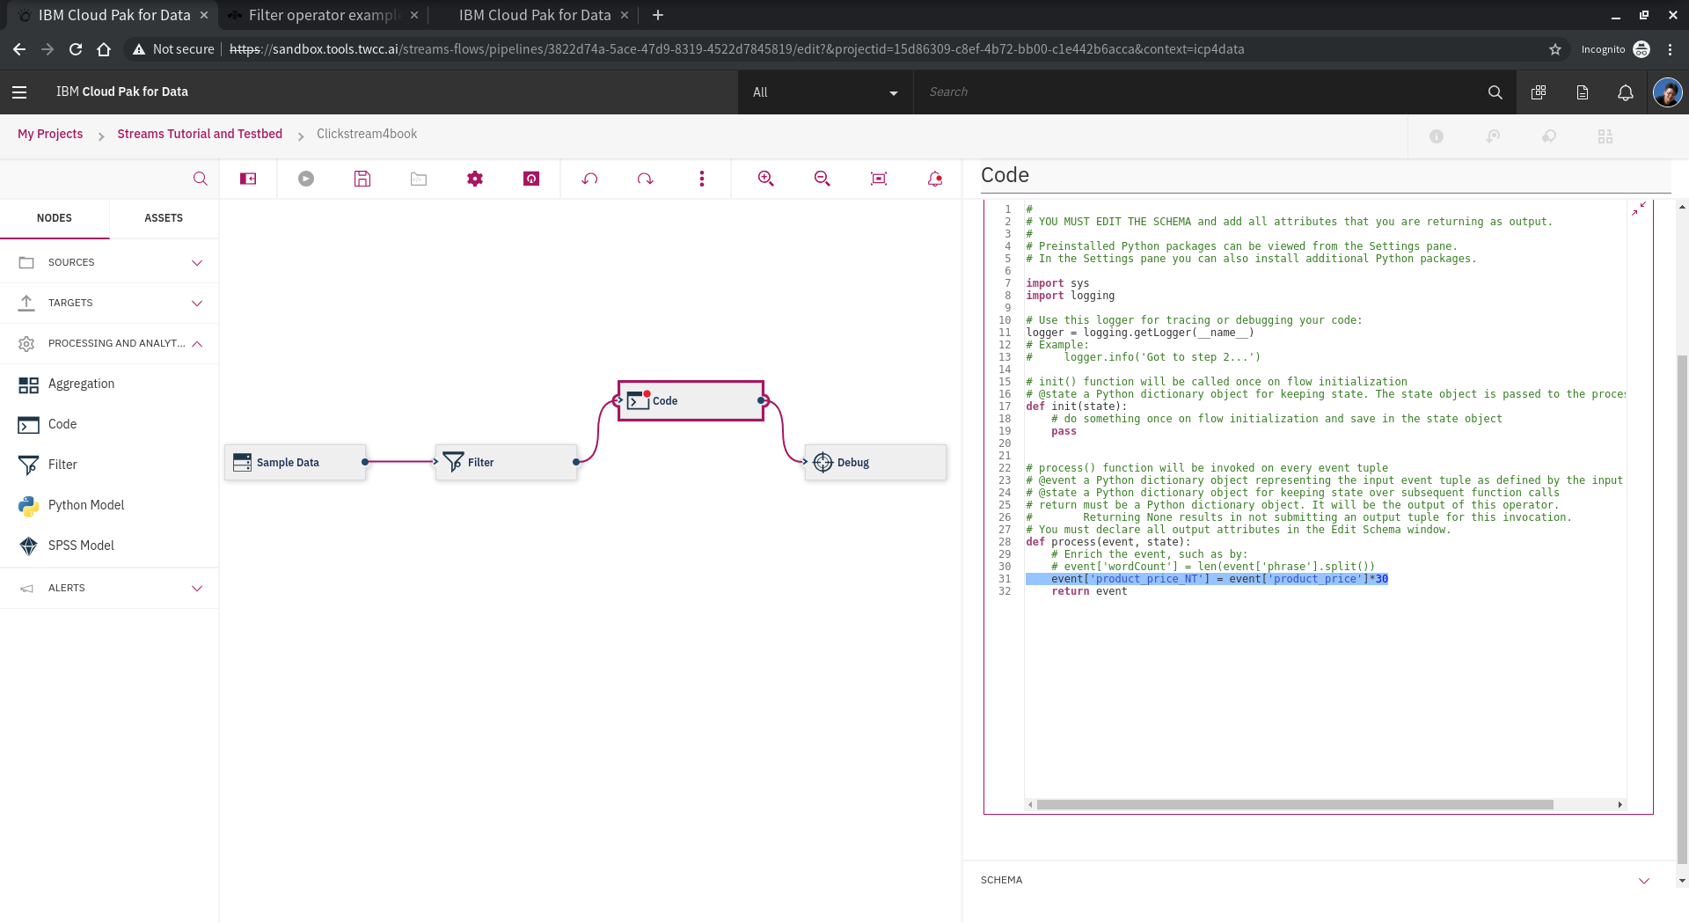Image resolution: width=1689 pixels, height=923 pixels.
Task: Expand the ALERTS section
Action: coord(109,588)
